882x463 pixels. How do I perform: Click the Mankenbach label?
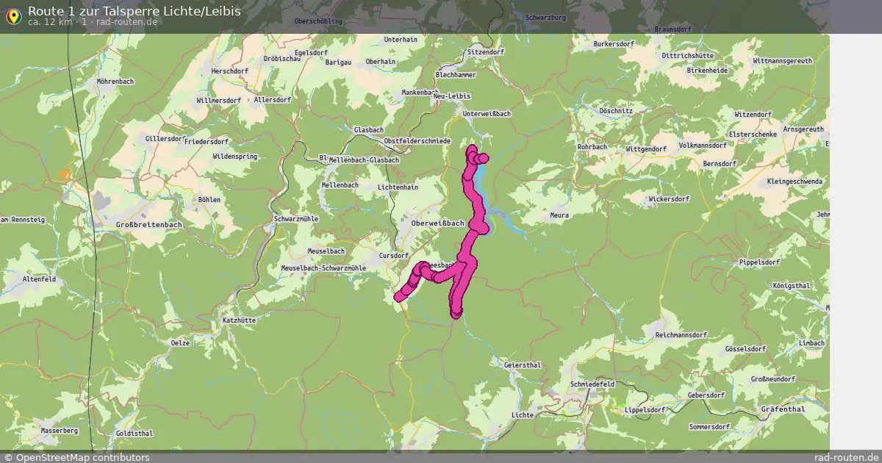pos(420,93)
